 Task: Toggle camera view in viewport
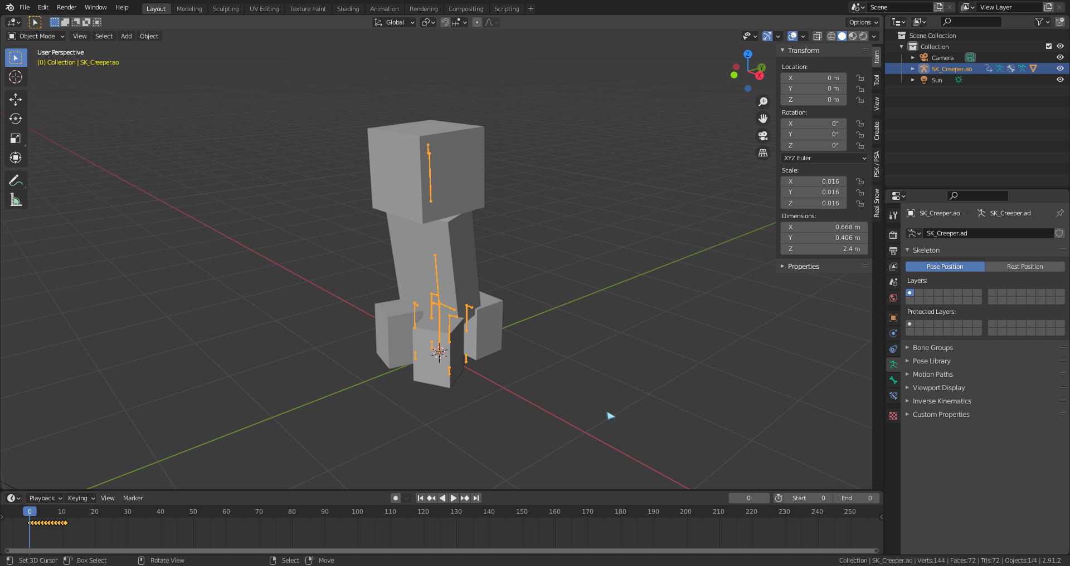click(x=763, y=136)
